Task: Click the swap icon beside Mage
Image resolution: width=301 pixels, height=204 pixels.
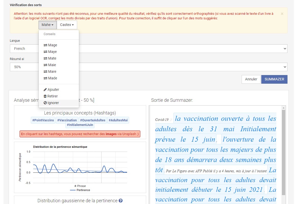Action: pos(45,45)
